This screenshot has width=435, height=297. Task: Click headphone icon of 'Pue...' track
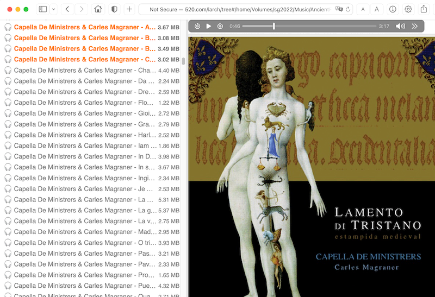pos(8,286)
